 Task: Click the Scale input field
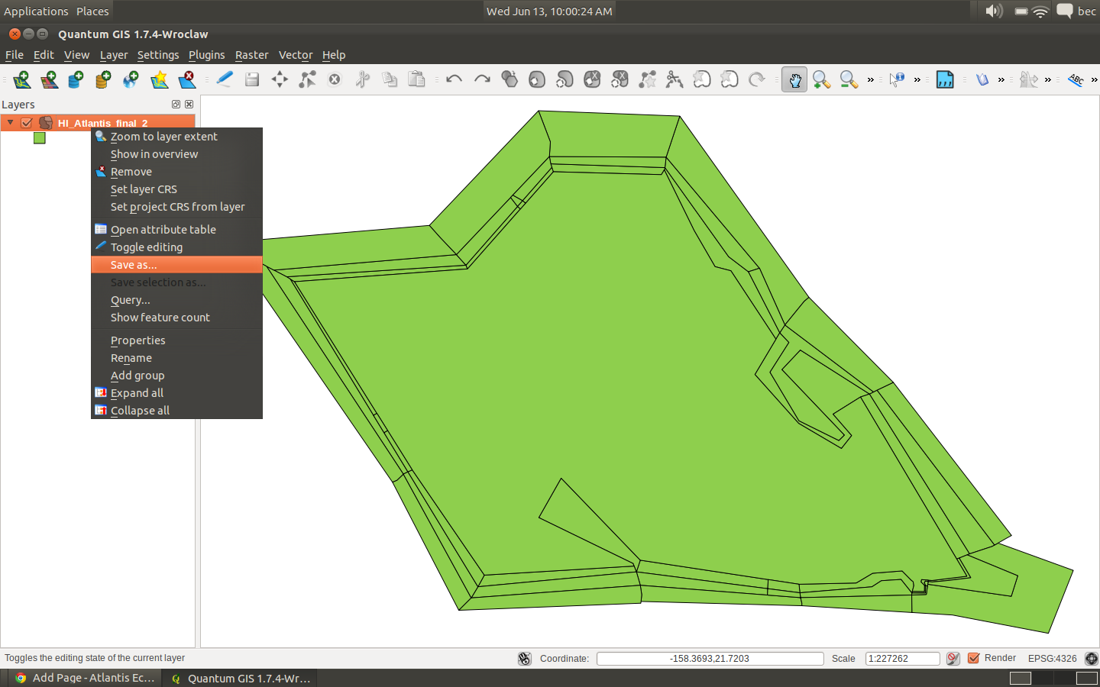(901, 658)
